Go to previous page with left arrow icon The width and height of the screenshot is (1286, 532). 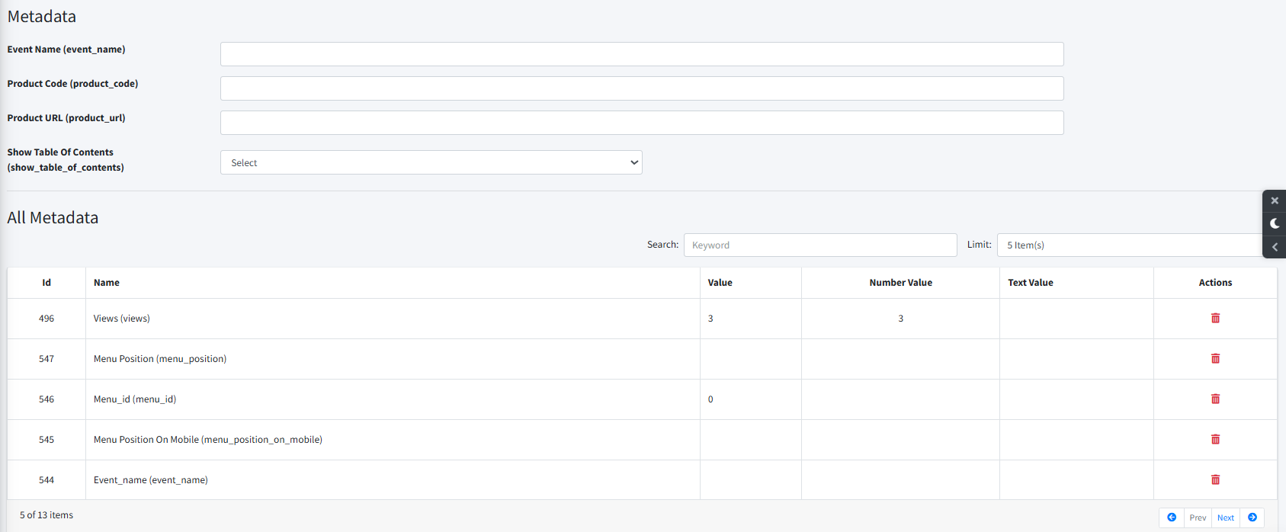click(1172, 518)
